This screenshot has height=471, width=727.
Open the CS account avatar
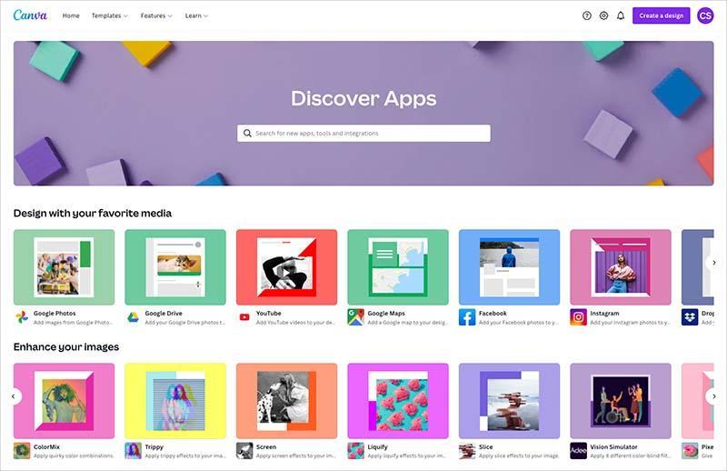point(705,15)
